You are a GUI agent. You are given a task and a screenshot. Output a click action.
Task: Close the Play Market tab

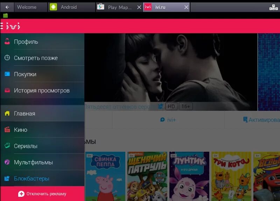(x=139, y=7)
